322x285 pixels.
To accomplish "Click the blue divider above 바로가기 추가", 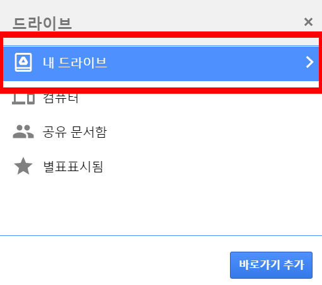I will coord(161,235).
